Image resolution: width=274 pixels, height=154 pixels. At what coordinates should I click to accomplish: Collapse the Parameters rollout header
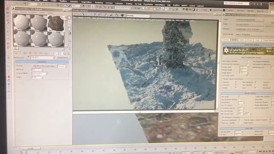pyautogui.click(x=42, y=62)
